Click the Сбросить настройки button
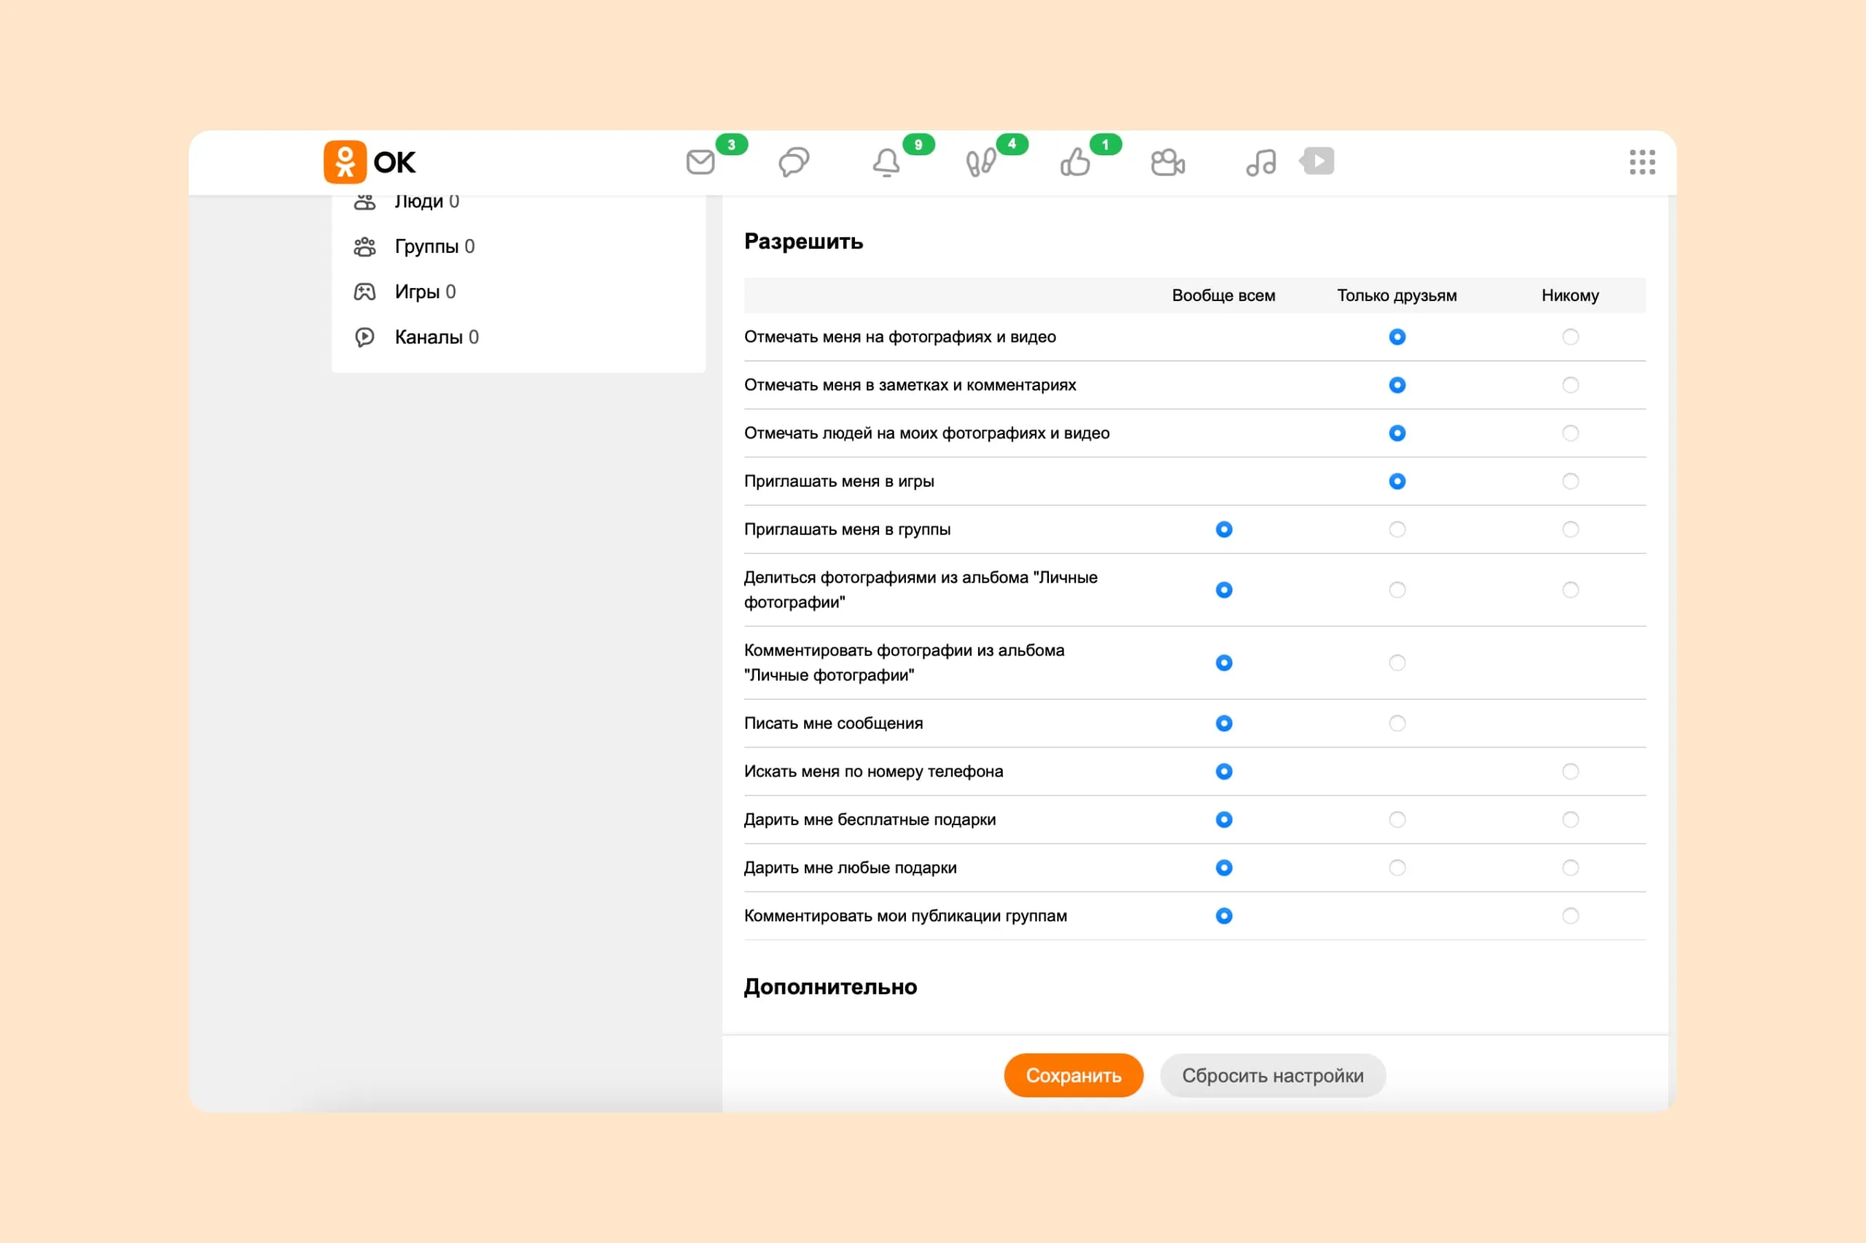1866x1243 pixels. click(x=1273, y=1075)
